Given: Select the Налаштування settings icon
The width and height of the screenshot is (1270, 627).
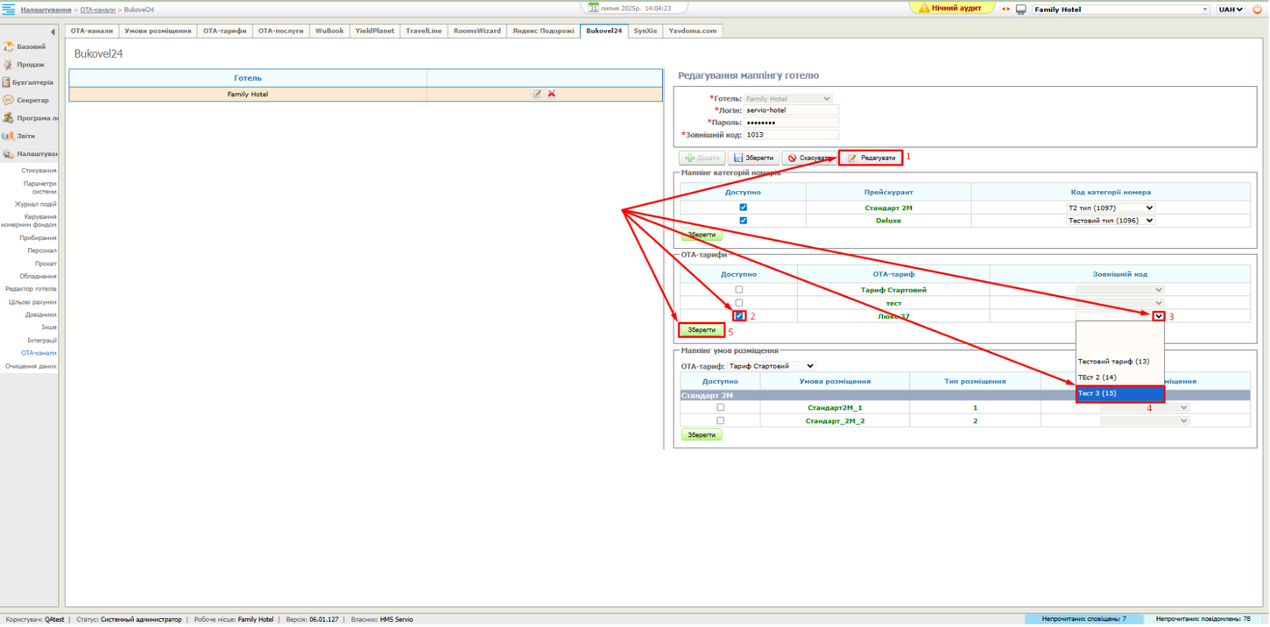Looking at the screenshot, I should click(8, 154).
